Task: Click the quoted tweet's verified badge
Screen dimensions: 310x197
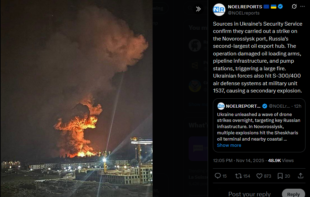Action: tap(265, 106)
